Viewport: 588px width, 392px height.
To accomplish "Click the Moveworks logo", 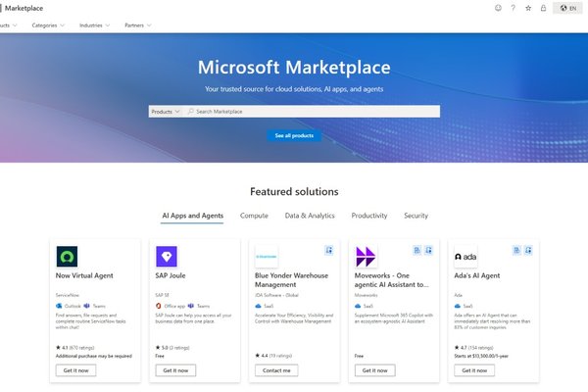I will [366, 256].
